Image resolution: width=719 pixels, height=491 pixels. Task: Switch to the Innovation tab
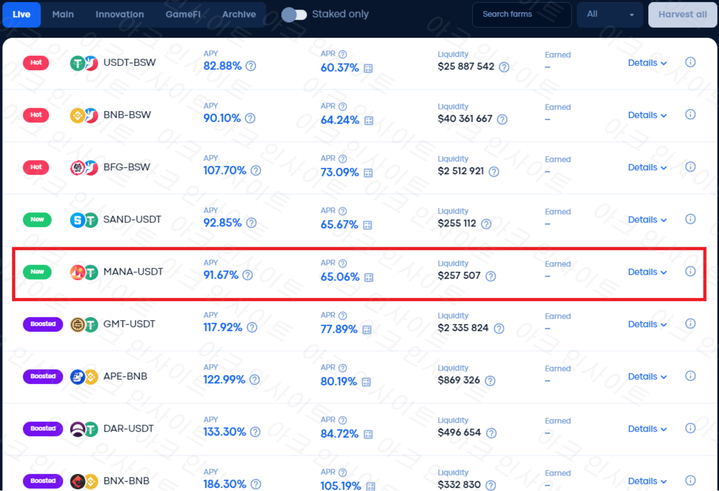coord(120,15)
